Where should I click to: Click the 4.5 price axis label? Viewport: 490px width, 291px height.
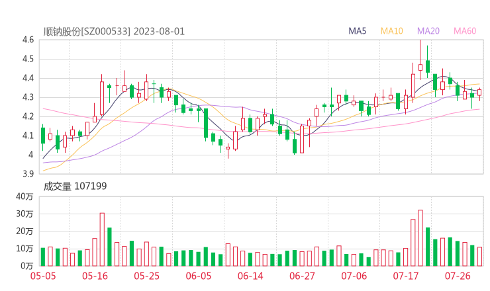coord(28,59)
